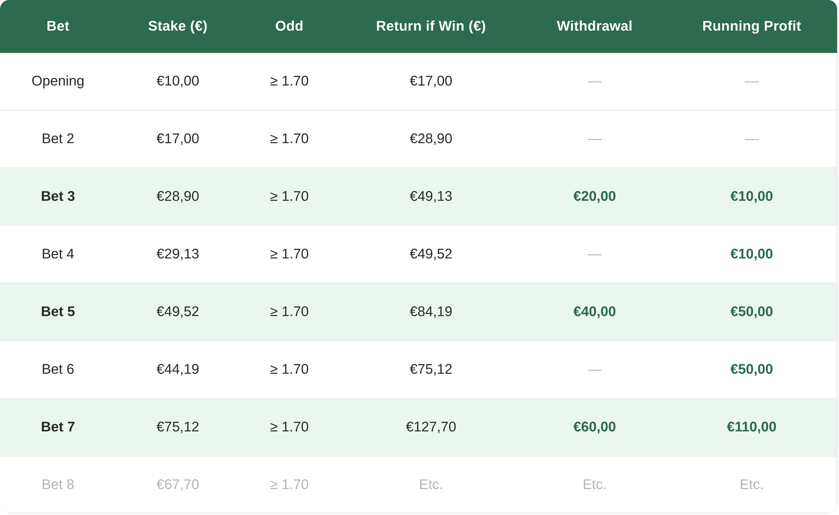The height and width of the screenshot is (515, 839).
Task: Click the '€28,90' return in Bet 2 row
Action: [x=431, y=139]
